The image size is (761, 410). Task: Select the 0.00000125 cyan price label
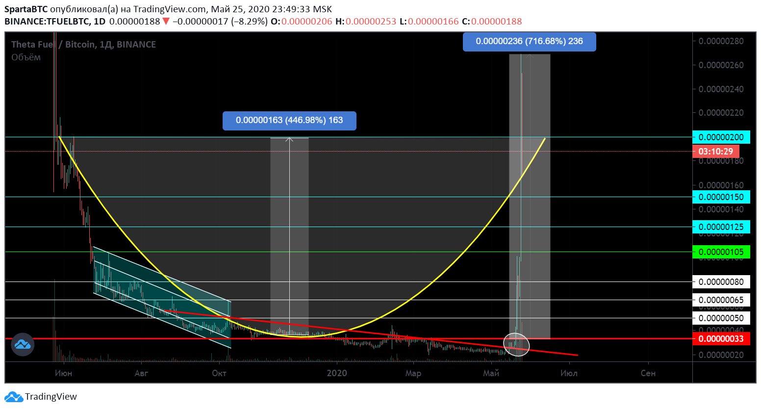(x=721, y=227)
